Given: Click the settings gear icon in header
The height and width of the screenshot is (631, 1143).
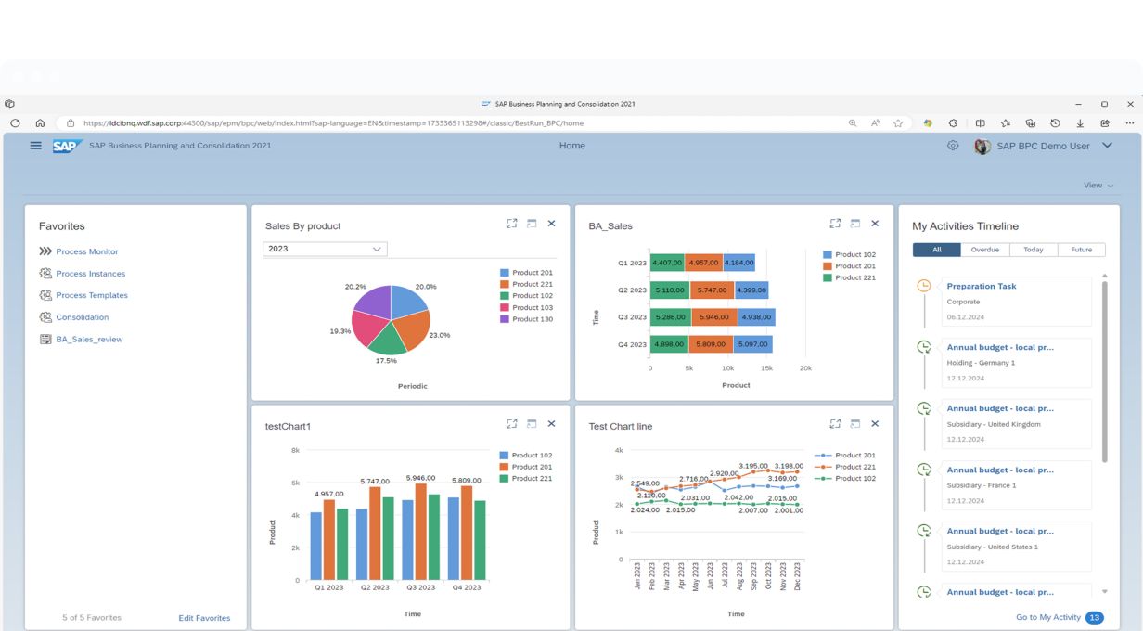Looking at the screenshot, I should click(953, 146).
